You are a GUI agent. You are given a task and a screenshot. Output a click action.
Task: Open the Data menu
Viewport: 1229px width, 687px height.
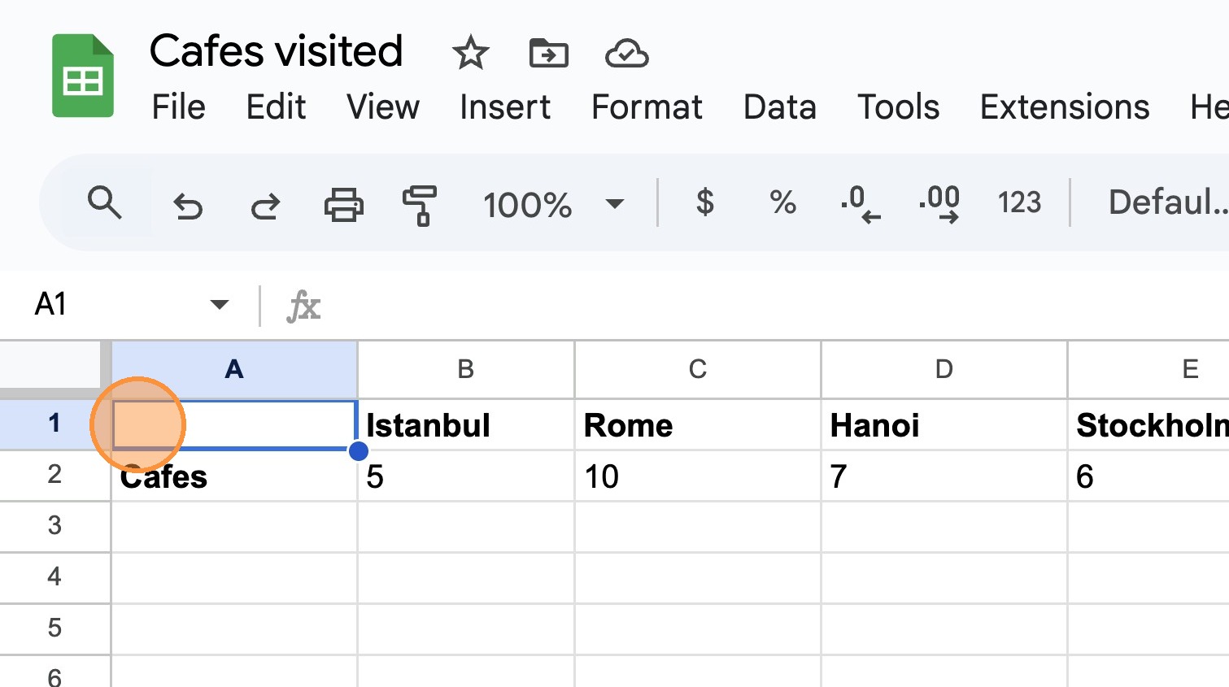pyautogui.click(x=779, y=107)
